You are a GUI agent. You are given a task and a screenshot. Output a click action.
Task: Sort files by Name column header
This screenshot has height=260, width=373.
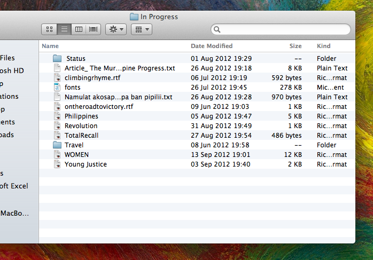click(50, 46)
